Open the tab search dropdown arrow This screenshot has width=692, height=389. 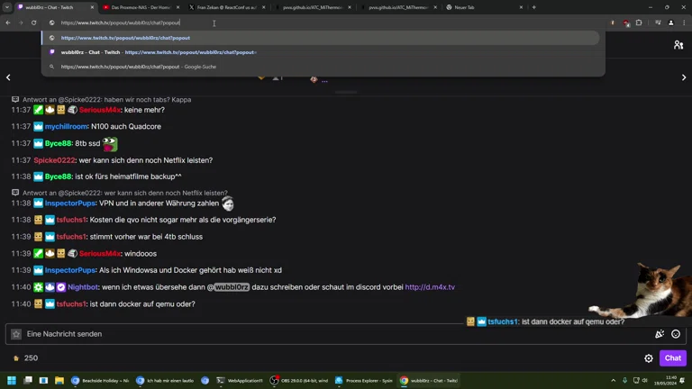[x=7, y=7]
